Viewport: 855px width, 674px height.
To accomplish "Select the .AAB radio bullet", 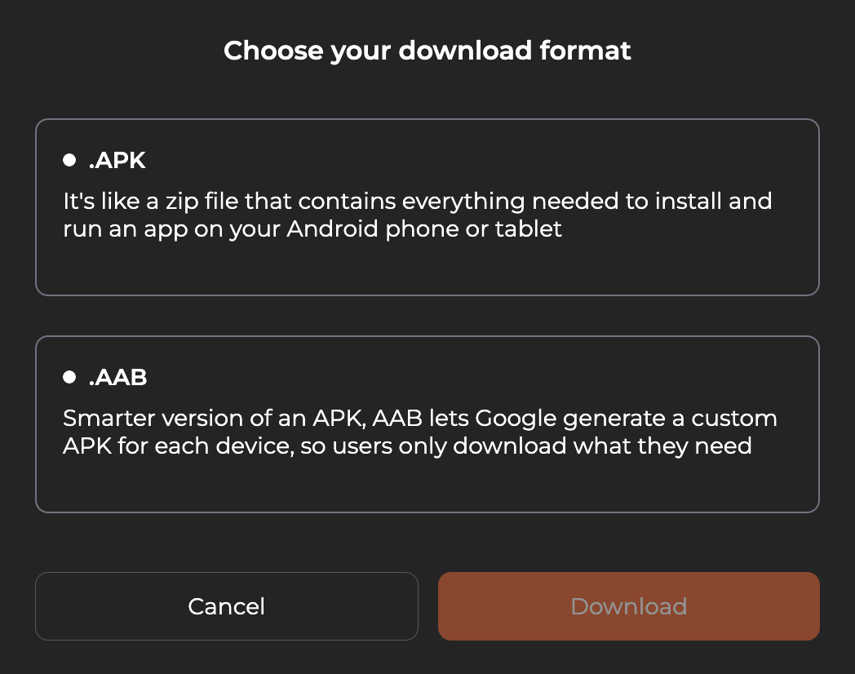I will pyautogui.click(x=69, y=377).
